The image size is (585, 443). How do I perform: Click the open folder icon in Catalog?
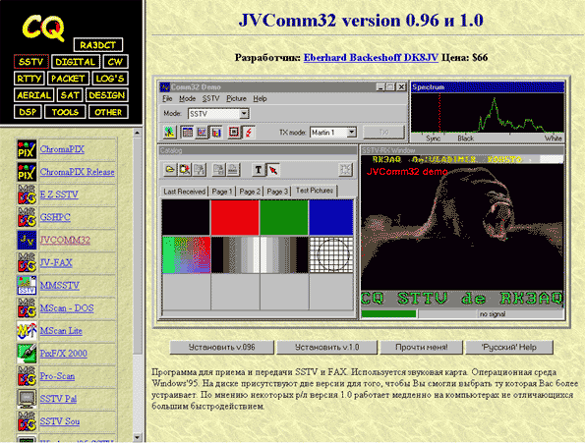pyautogui.click(x=170, y=170)
